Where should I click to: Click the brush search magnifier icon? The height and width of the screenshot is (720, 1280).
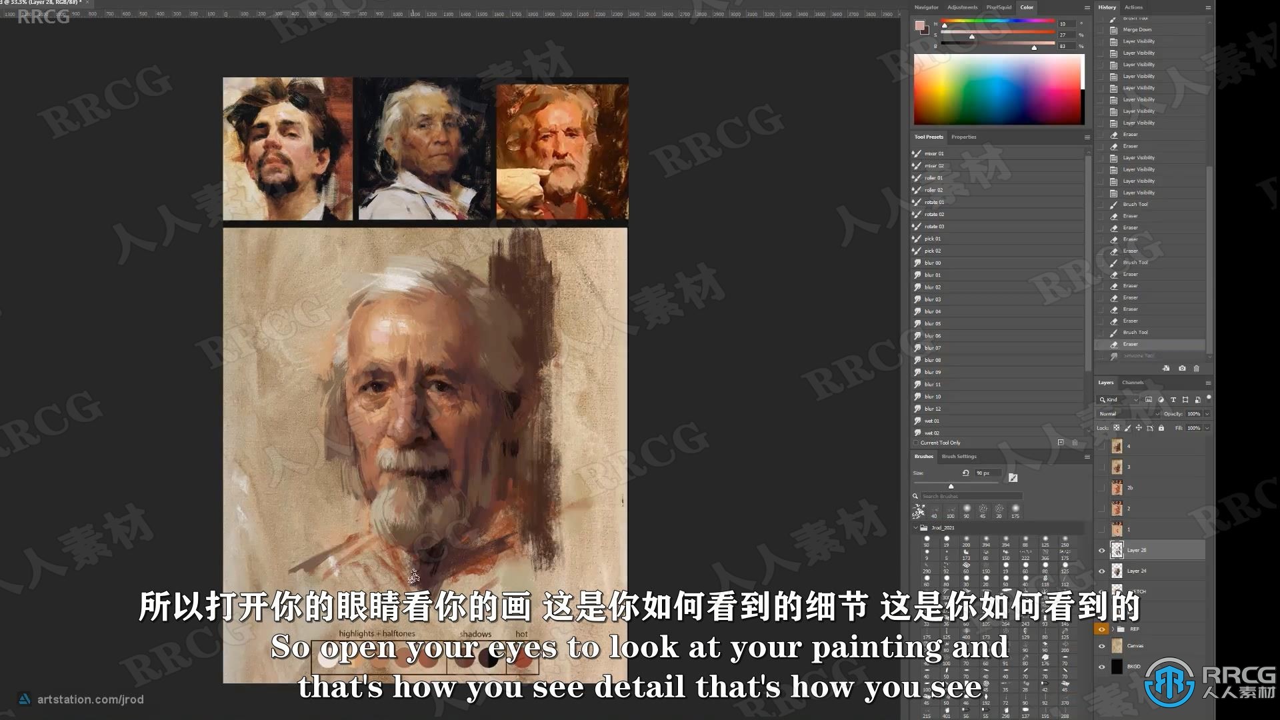click(915, 496)
